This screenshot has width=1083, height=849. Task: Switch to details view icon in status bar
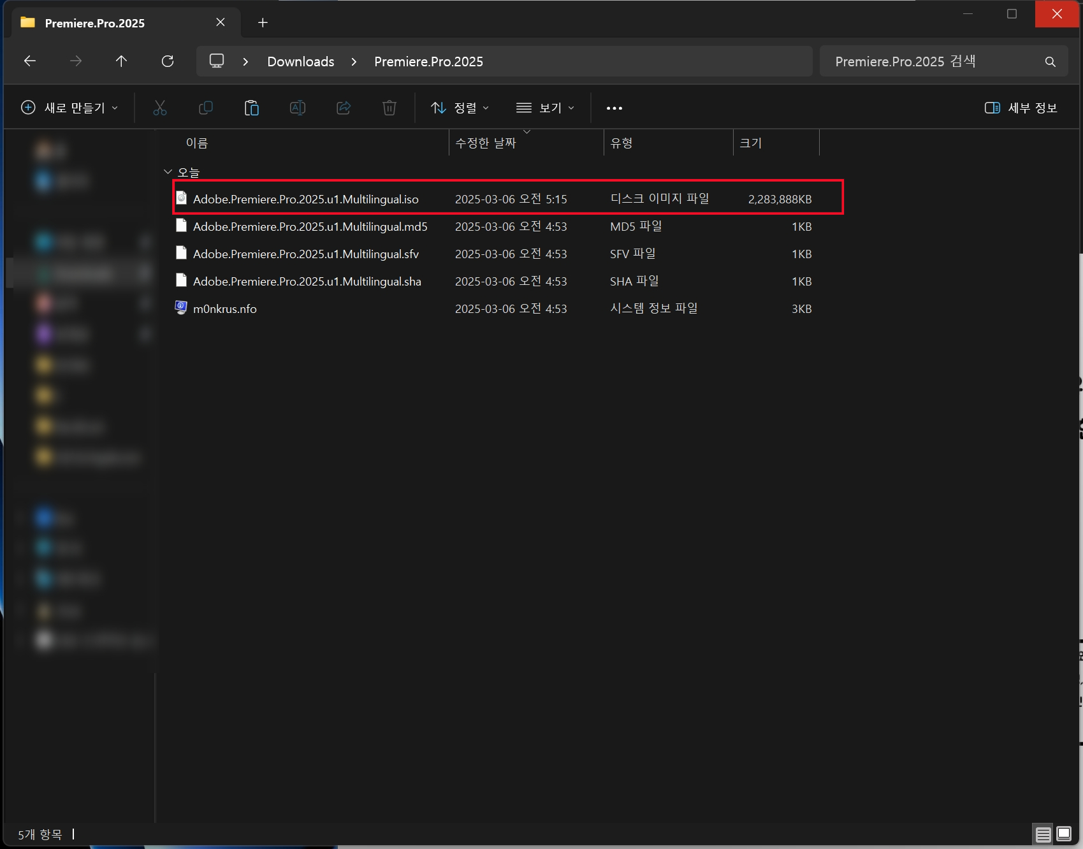pyautogui.click(x=1043, y=834)
